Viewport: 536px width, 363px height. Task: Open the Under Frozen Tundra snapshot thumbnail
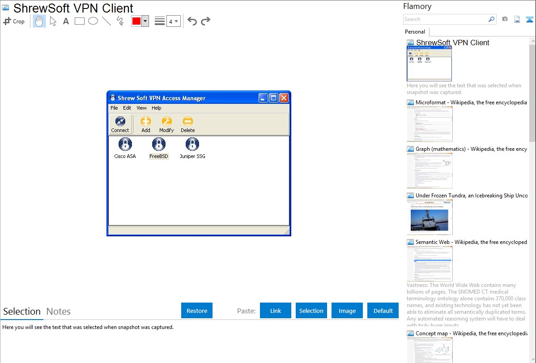pos(430,217)
